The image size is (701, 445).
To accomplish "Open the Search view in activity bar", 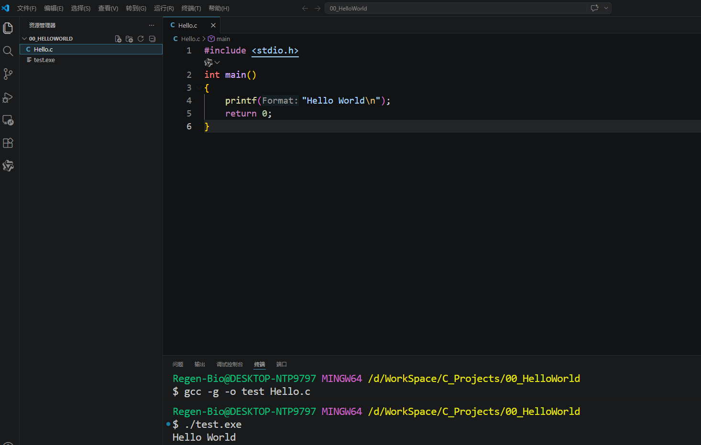I will coord(8,51).
